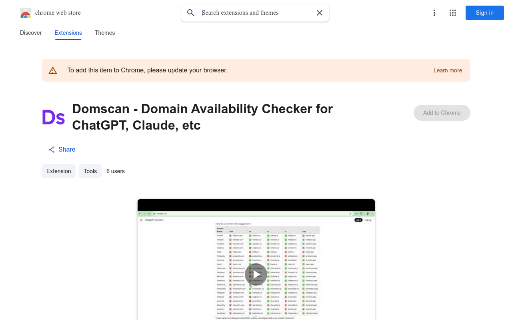Click the Share text link
Image resolution: width=512 pixels, height=320 pixels.
[67, 149]
